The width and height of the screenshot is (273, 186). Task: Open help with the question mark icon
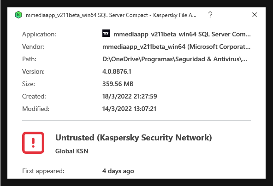210,15
